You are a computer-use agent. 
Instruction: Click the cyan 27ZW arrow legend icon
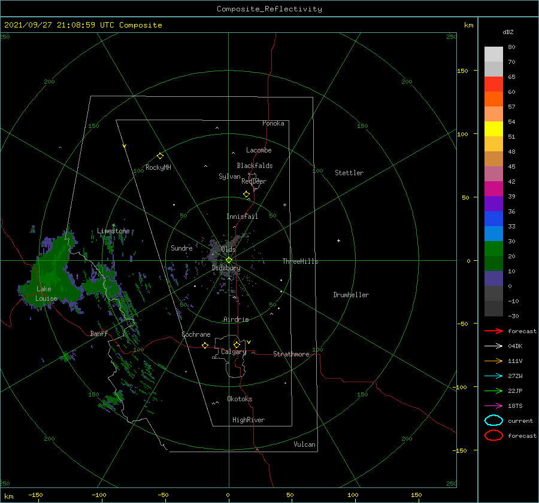(493, 376)
